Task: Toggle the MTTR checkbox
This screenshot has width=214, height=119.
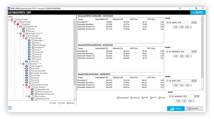Action: (151, 98)
